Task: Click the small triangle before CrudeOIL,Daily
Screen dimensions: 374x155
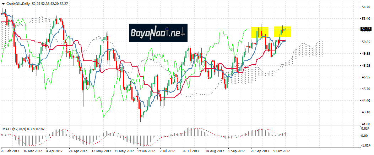Action: 3,3
